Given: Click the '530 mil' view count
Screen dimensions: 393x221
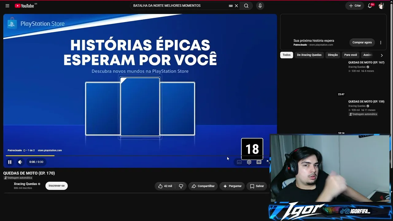Looking at the screenshot, I should [356, 71].
